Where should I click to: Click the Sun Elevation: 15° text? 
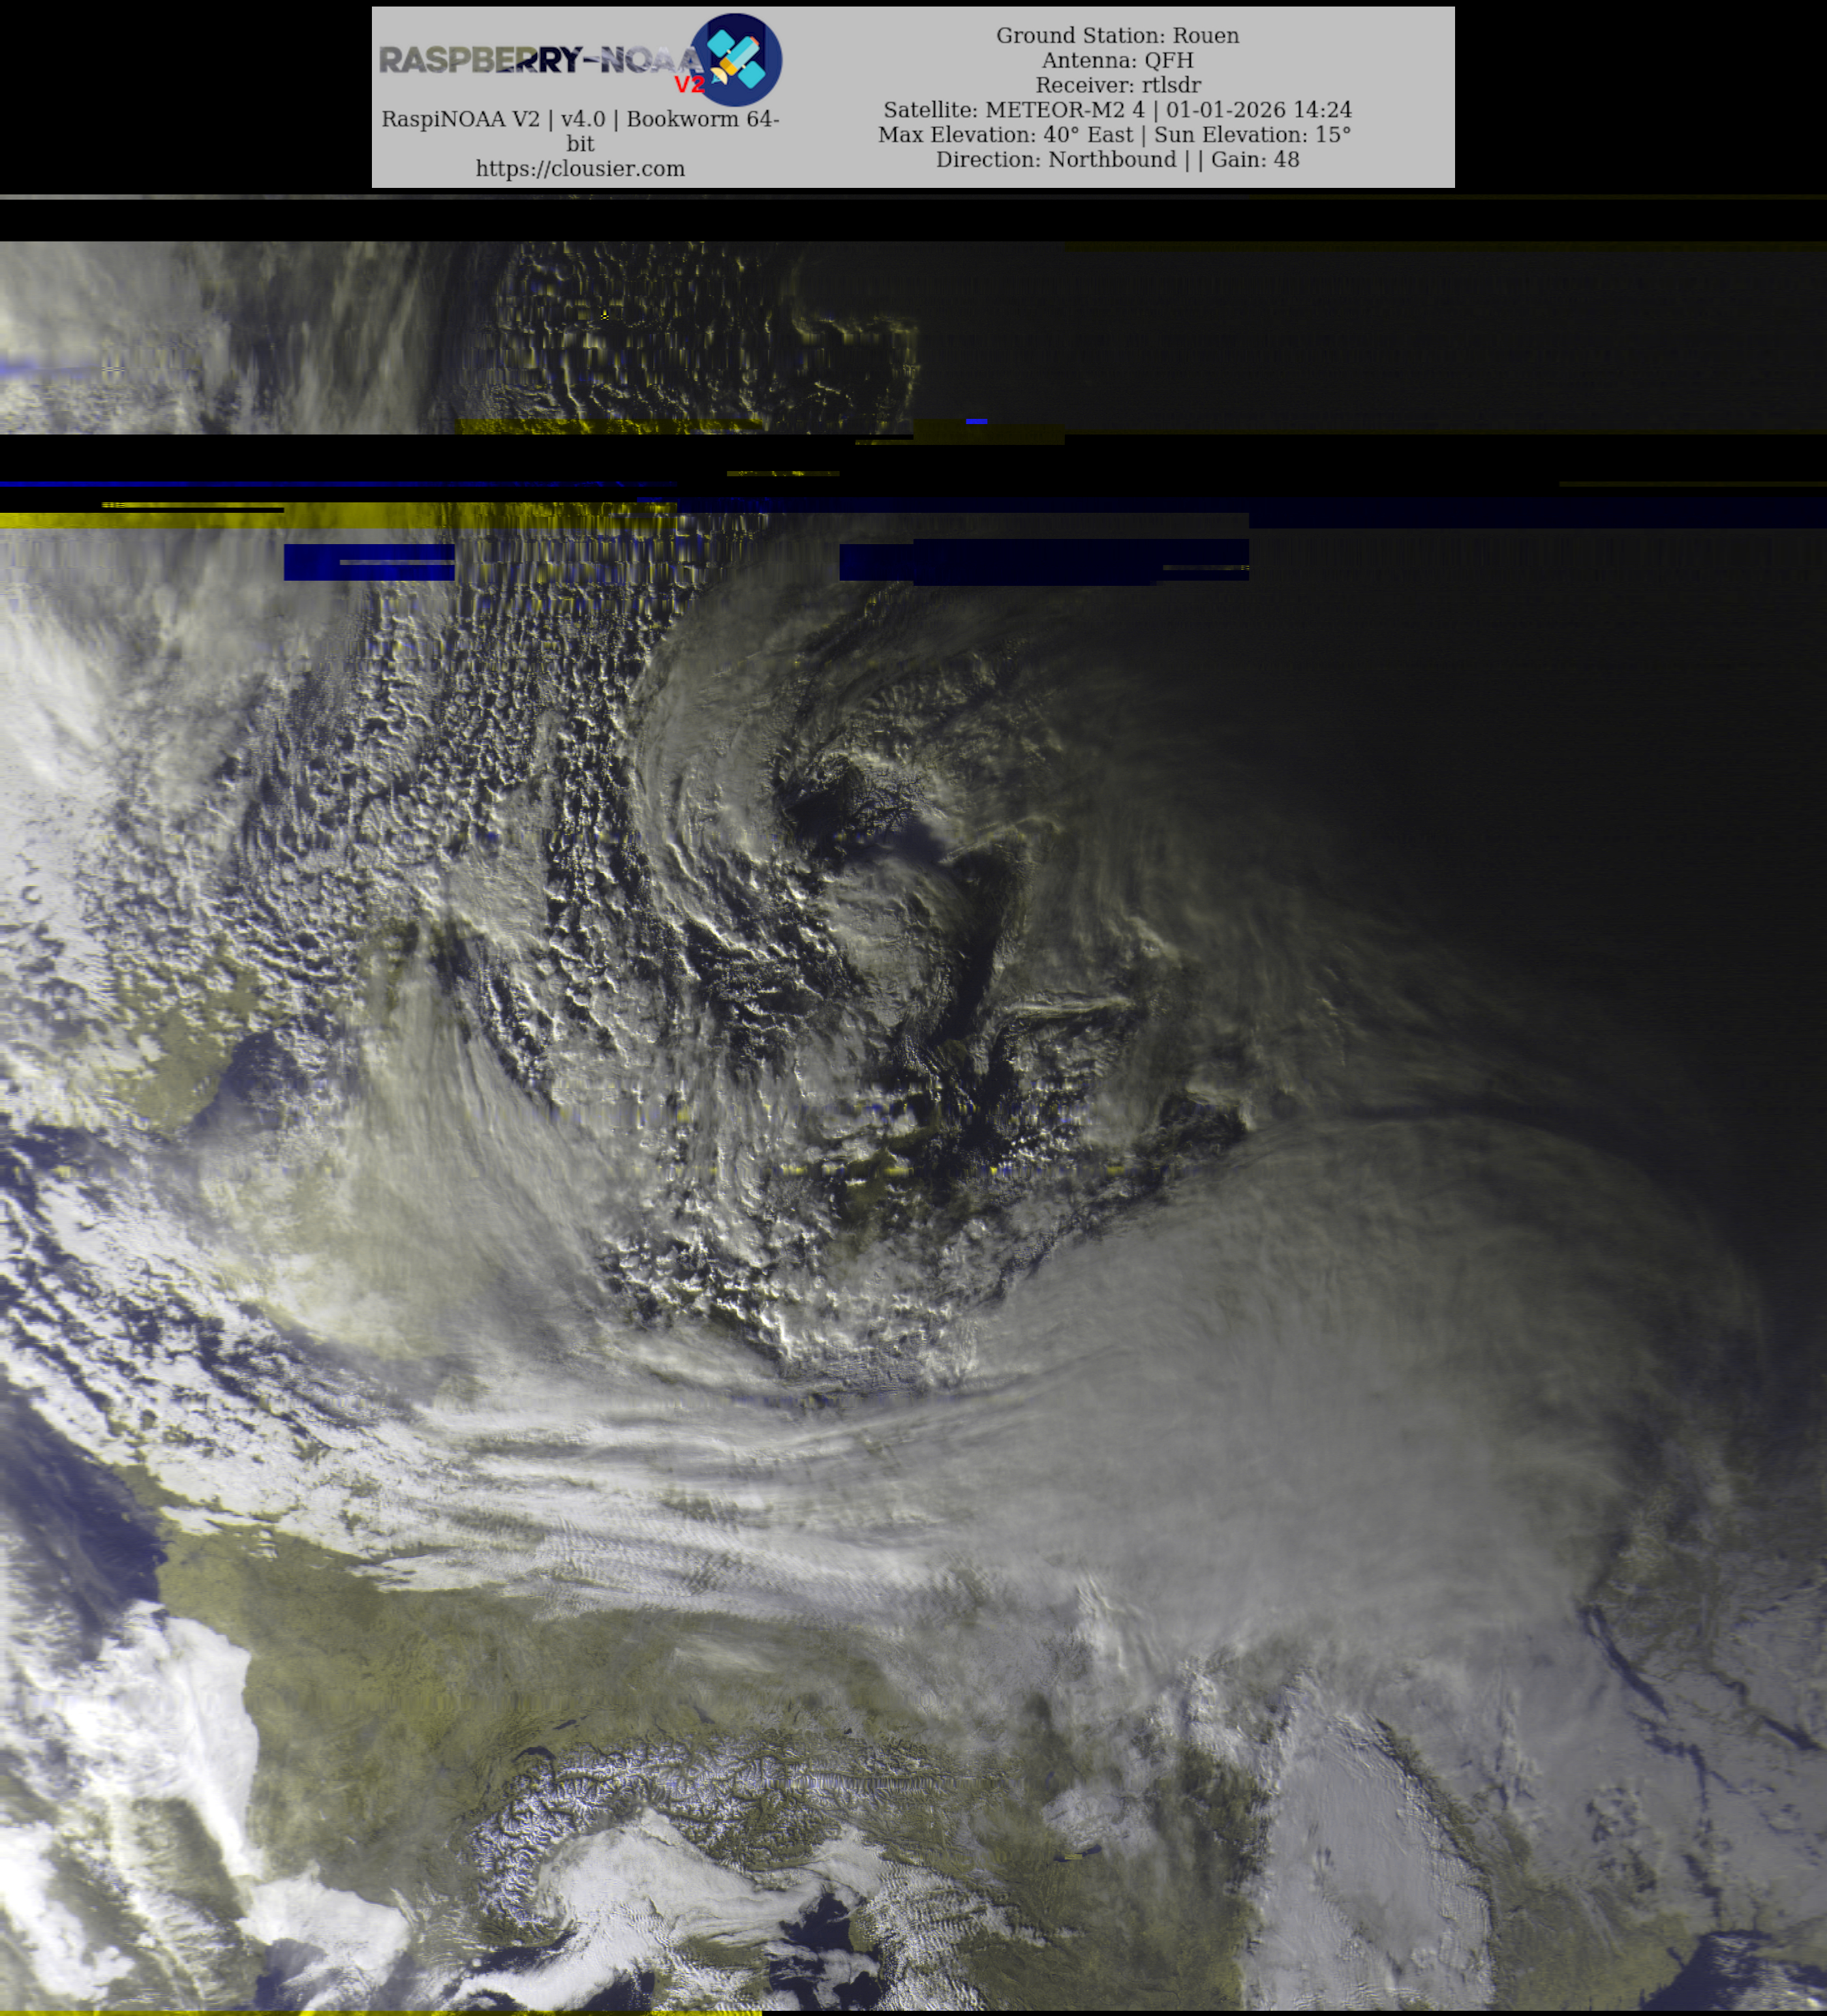click(x=1252, y=135)
